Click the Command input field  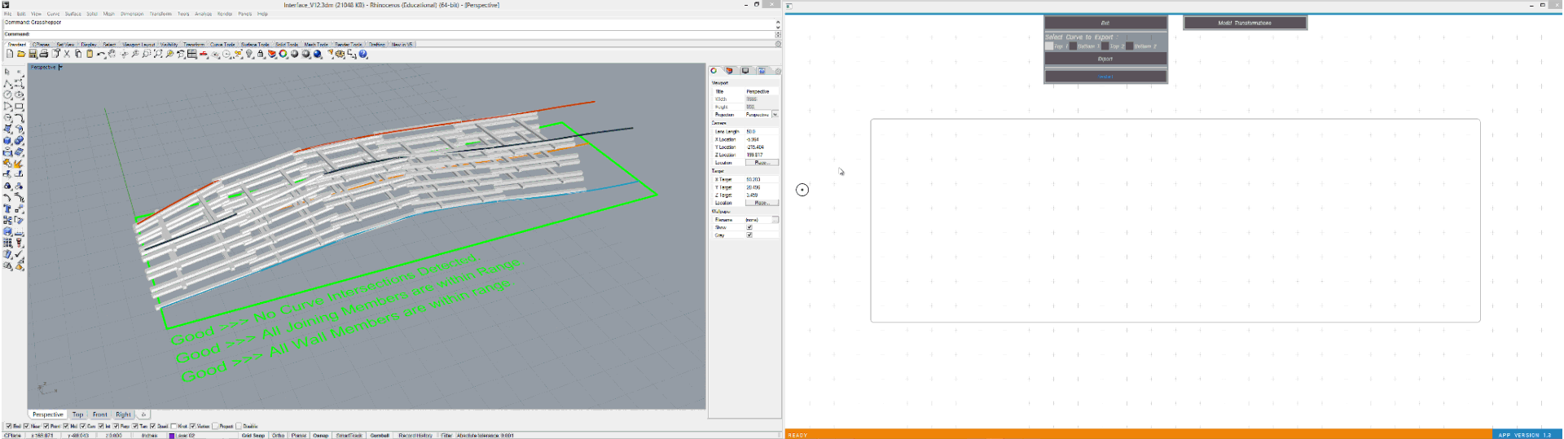pos(391,34)
